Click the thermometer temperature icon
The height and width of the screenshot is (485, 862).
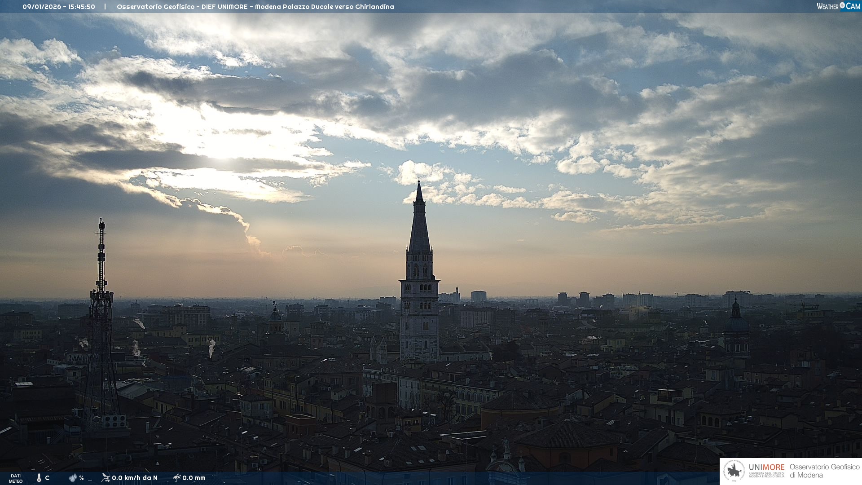pyautogui.click(x=39, y=478)
